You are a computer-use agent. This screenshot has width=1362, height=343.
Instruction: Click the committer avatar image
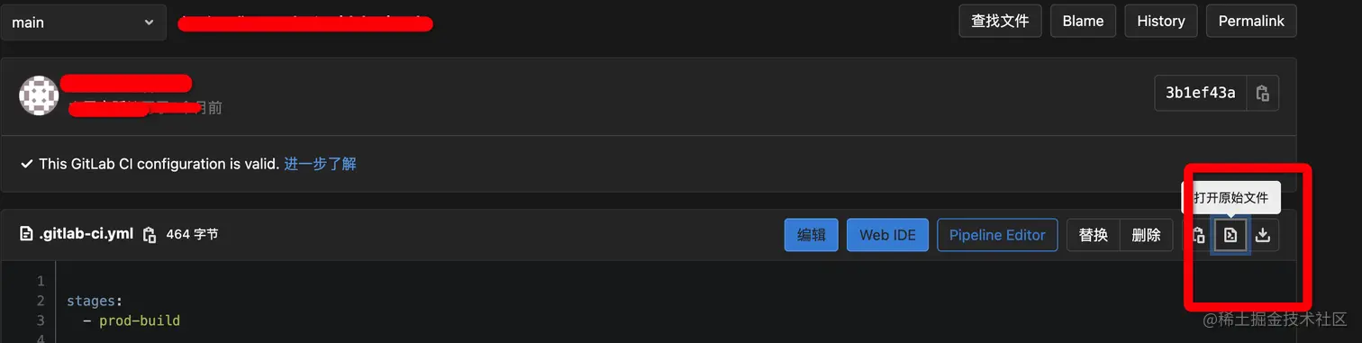coord(39,95)
